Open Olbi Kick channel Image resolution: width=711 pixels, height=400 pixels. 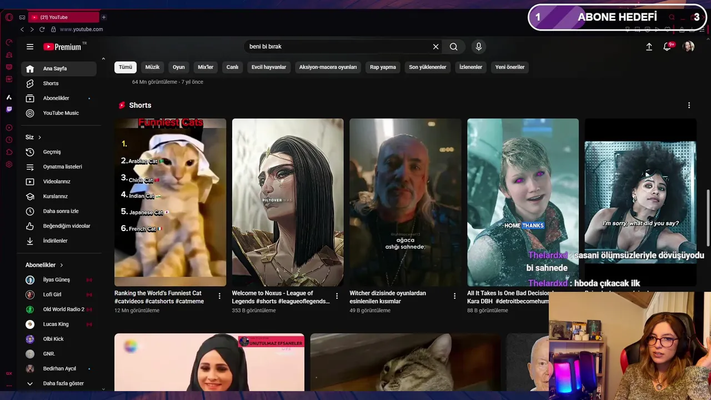[59, 339]
